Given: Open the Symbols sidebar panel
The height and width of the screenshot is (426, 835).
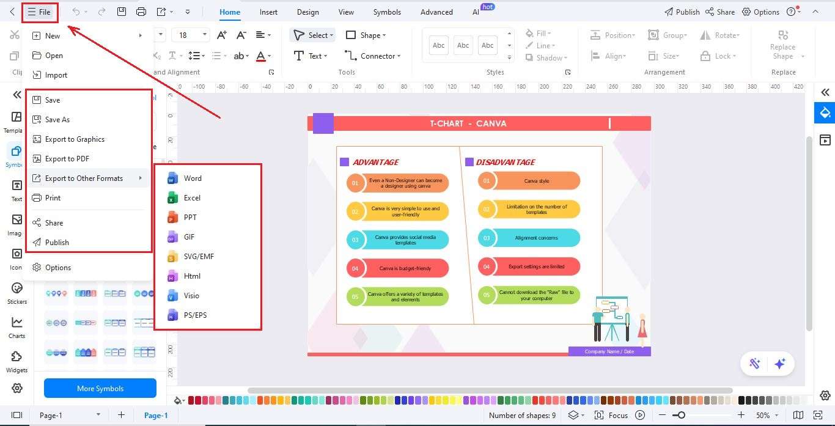Looking at the screenshot, I should click(x=17, y=156).
